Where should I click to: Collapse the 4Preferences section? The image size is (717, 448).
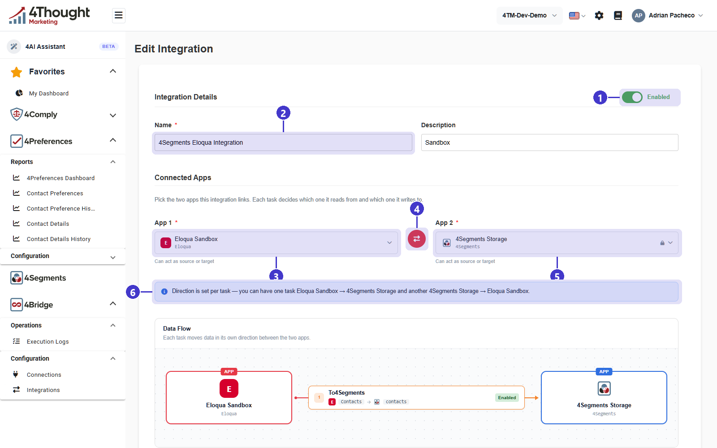tap(113, 140)
